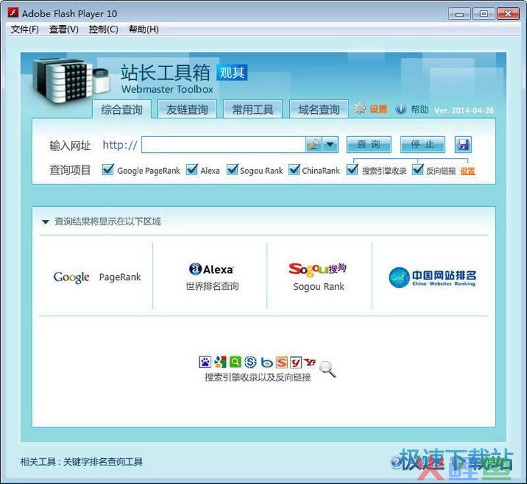527x484 pixels.
Task: Click the blue circular S search icon
Action: click(250, 362)
